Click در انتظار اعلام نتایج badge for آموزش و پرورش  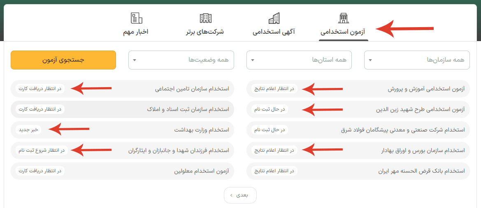pyautogui.click(x=274, y=89)
